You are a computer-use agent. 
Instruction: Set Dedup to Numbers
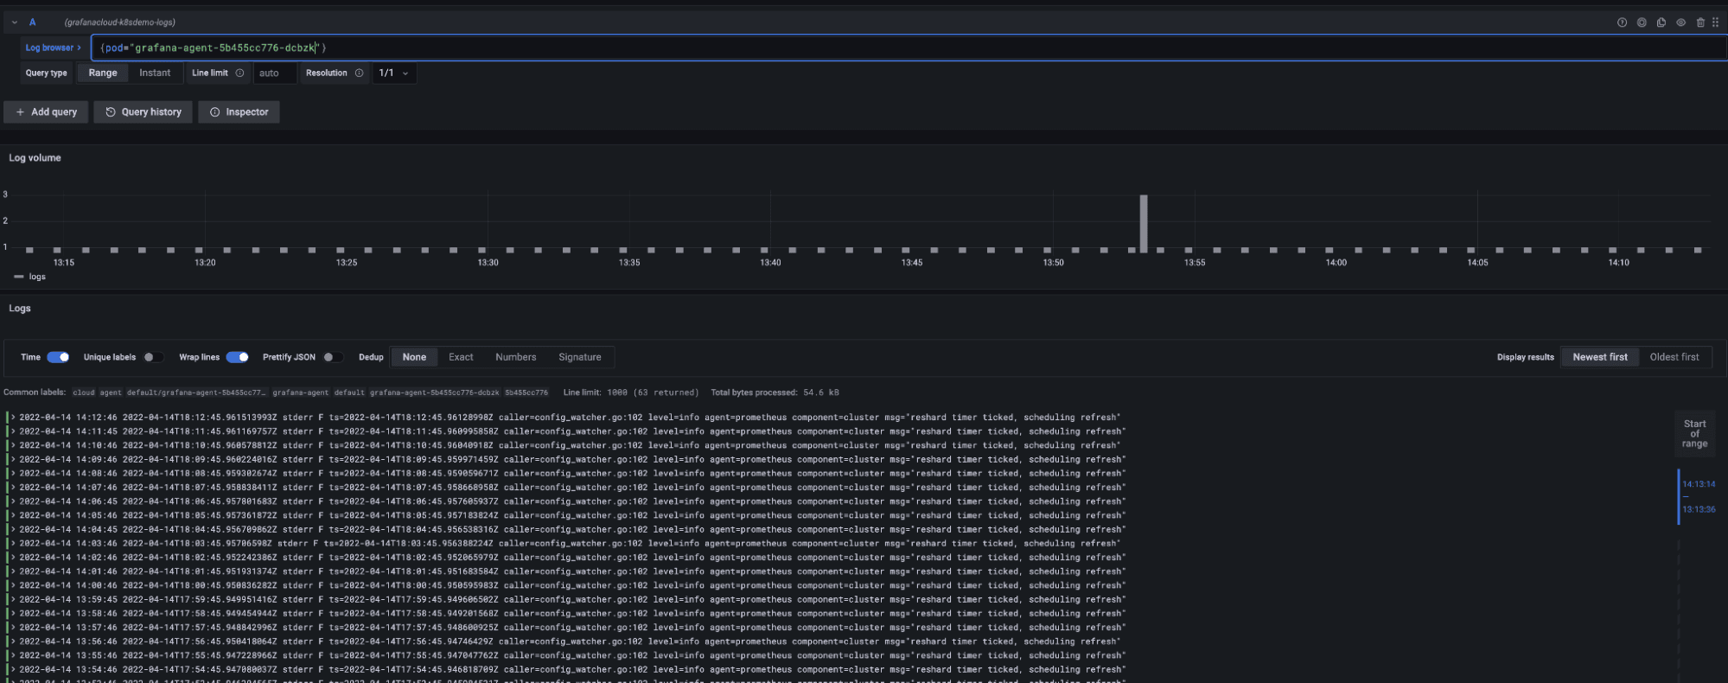(516, 357)
